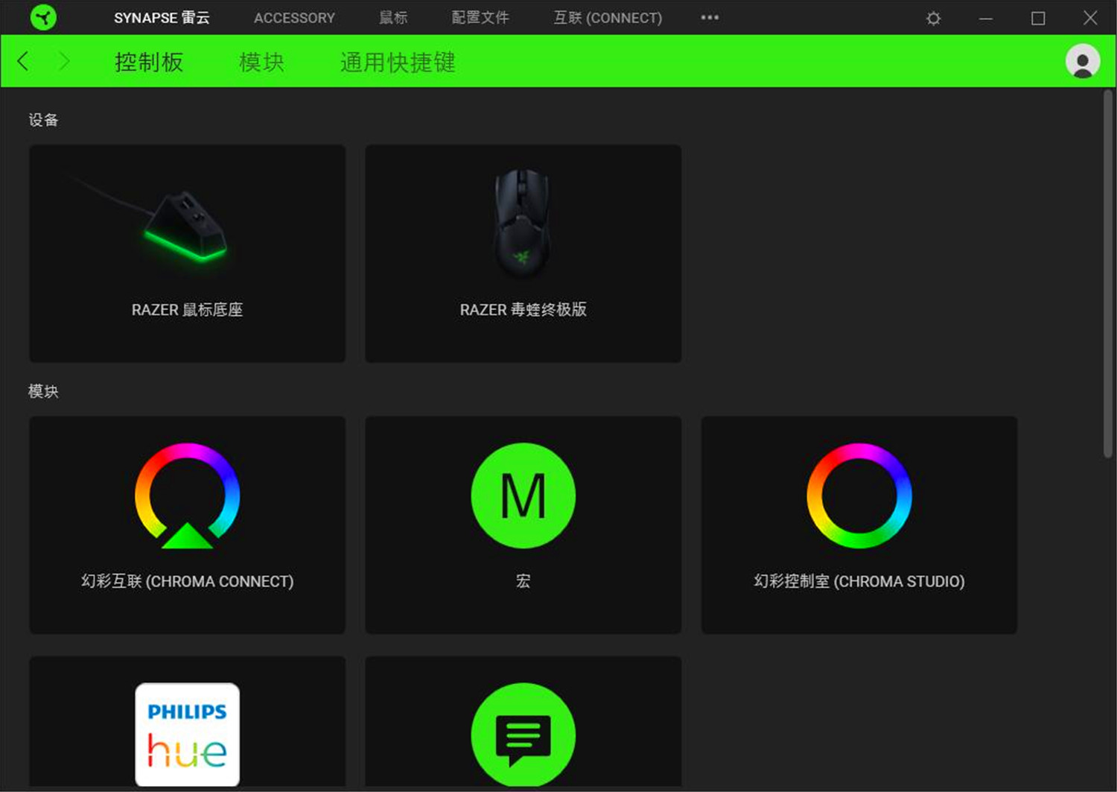Switch to the 鼠标 tab
Screen dimensions: 1117x792
tap(393, 18)
